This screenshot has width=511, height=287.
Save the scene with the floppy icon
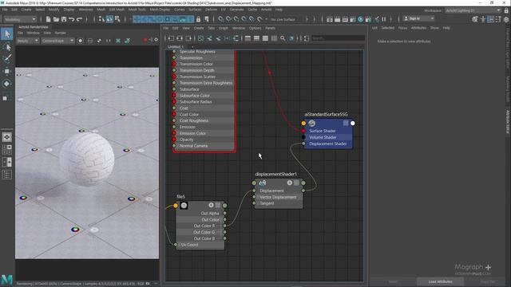click(x=64, y=19)
